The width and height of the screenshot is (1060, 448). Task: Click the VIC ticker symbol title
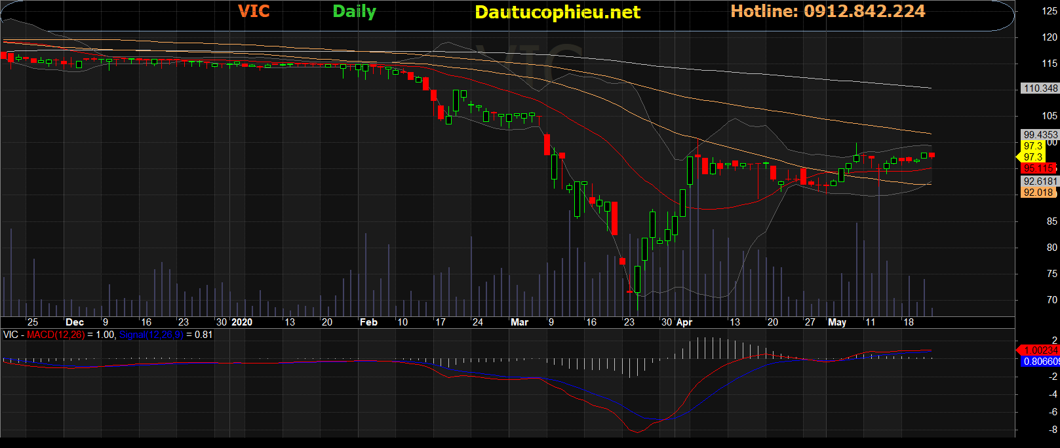pyautogui.click(x=253, y=11)
